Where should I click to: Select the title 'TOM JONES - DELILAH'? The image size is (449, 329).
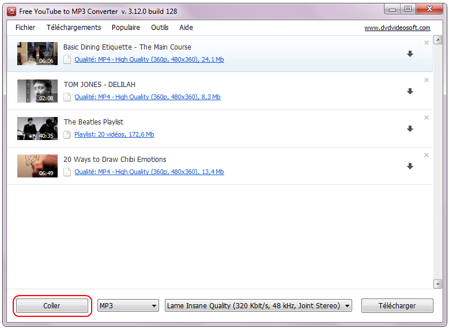pos(99,85)
